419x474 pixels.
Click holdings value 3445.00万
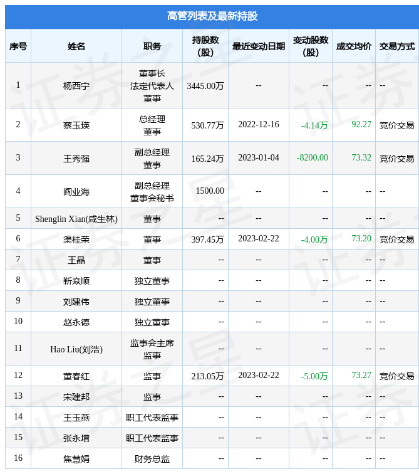[205, 86]
